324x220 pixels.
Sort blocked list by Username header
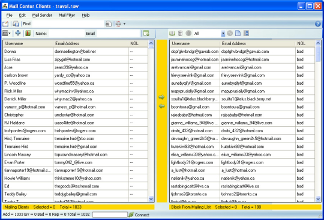tap(195, 44)
